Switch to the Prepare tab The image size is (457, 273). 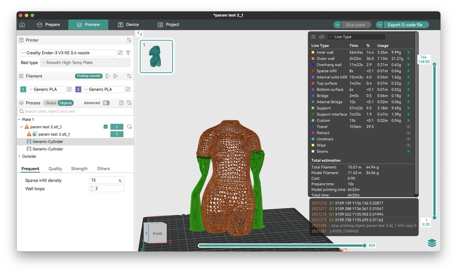click(x=49, y=25)
